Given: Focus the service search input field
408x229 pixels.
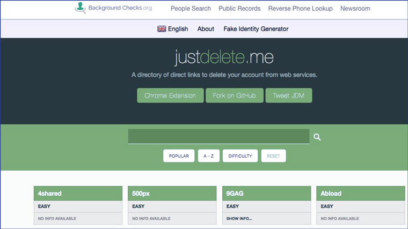Looking at the screenshot, I should (218, 136).
